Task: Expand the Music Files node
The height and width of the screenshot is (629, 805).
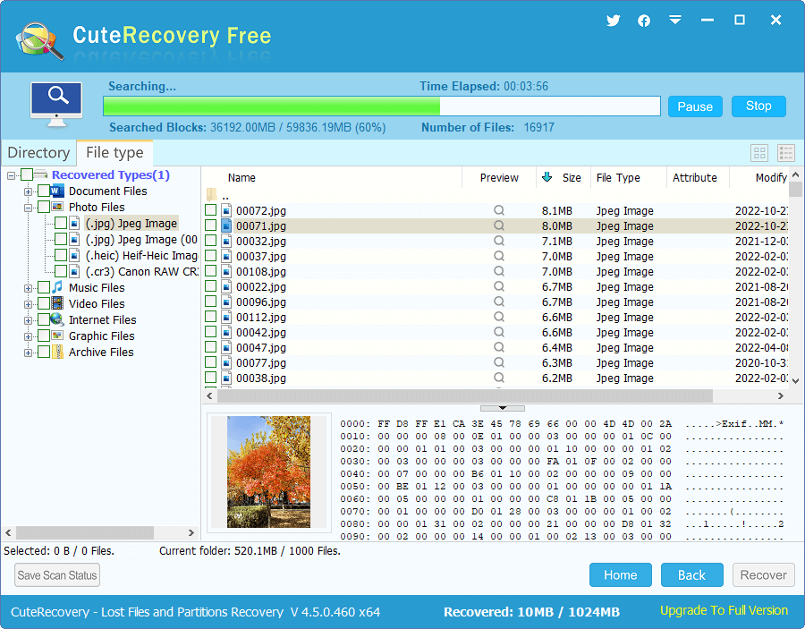Action: tap(28, 288)
